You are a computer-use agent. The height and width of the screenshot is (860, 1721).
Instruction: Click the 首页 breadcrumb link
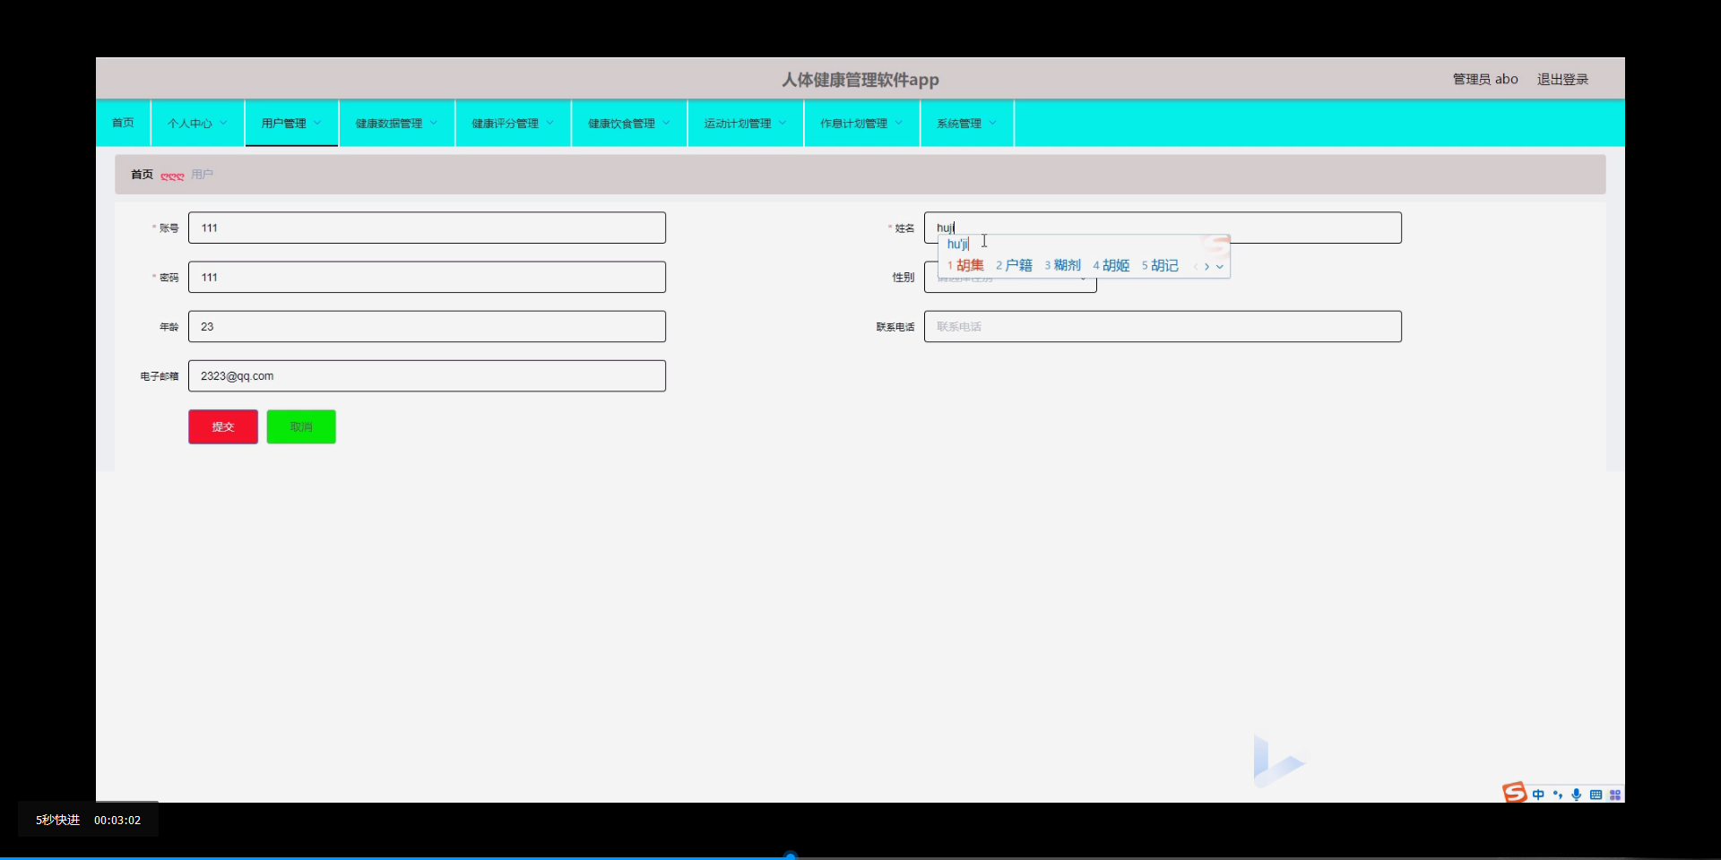[142, 175]
